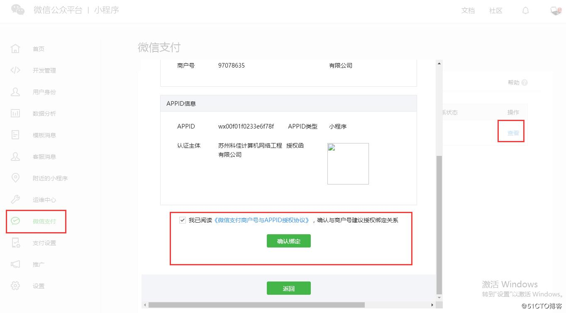Click the 数据分析 chart icon
Screen dimensions: 566x313
tap(15, 113)
